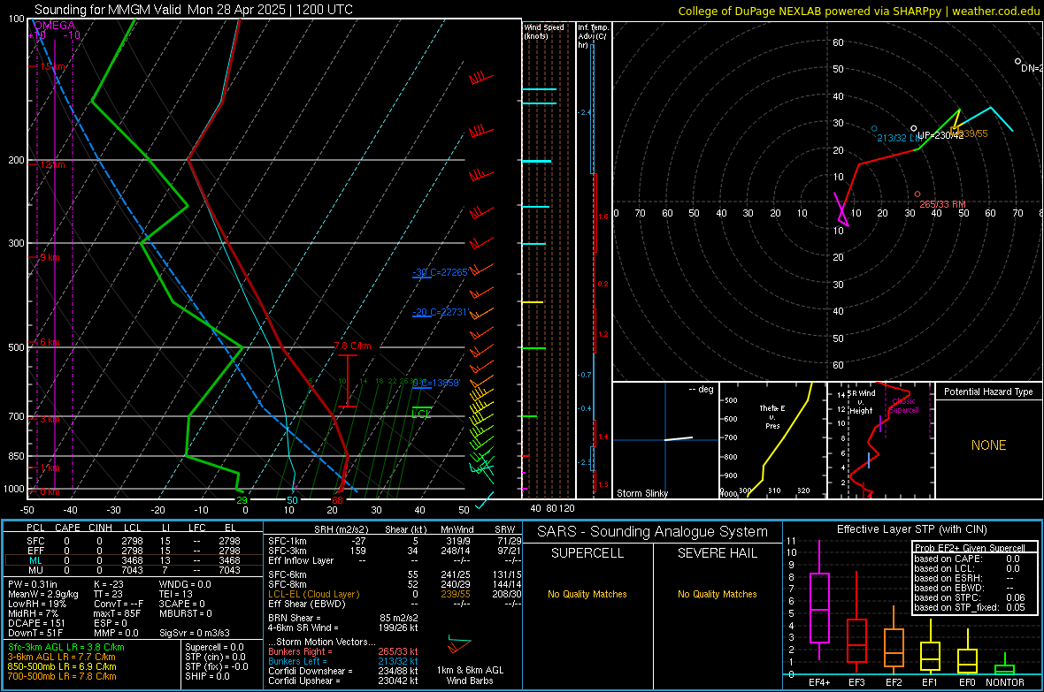1044x692 pixels.
Task: Click the 'Potential Hazard Type' header
Action: [988, 392]
